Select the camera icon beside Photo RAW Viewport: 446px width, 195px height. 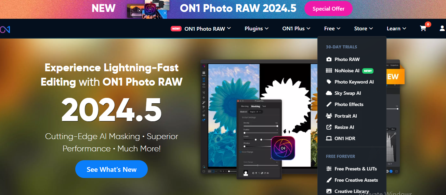coord(329,59)
